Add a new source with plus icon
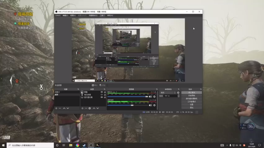The height and width of the screenshot is (148, 264). coord(82,109)
